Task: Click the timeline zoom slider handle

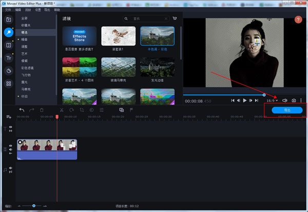Action: [34, 205]
